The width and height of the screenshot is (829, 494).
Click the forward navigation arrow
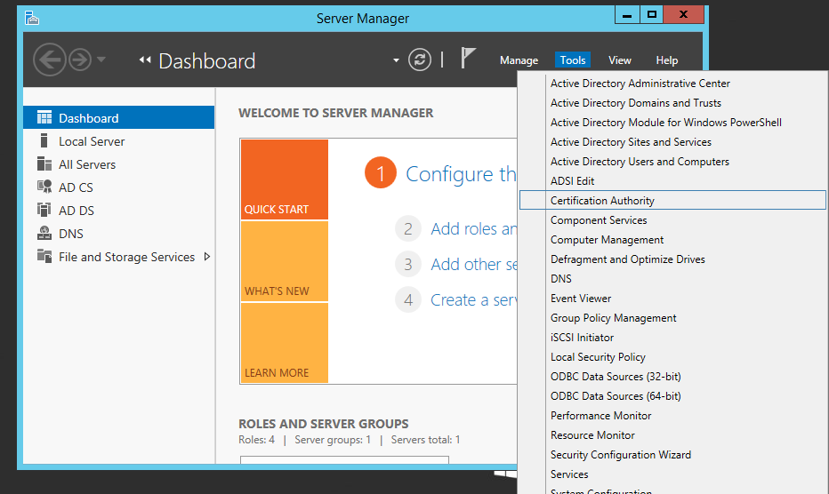coord(80,60)
